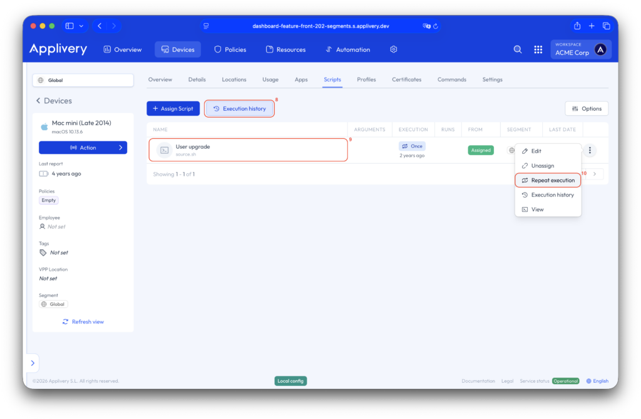Switch to the Profiles tab
The image size is (641, 419).
pyautogui.click(x=366, y=79)
